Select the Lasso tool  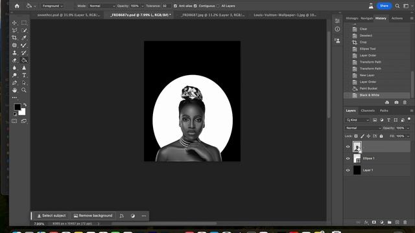pyautogui.click(x=14, y=30)
